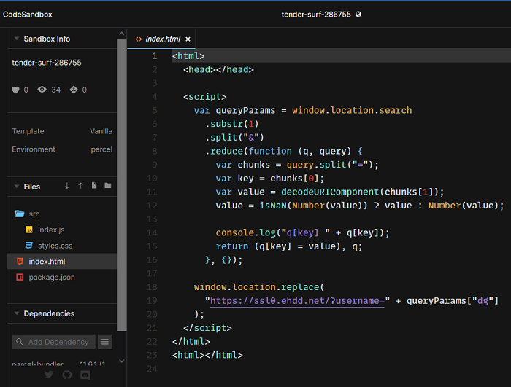The height and width of the screenshot is (387, 511).
Task: Open package.json in the file tree
Action: [x=62, y=277]
